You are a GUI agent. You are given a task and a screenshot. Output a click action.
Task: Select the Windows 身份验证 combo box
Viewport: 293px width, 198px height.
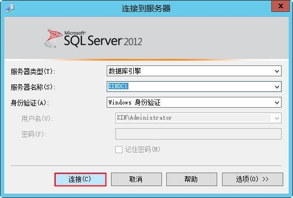[x=194, y=102]
